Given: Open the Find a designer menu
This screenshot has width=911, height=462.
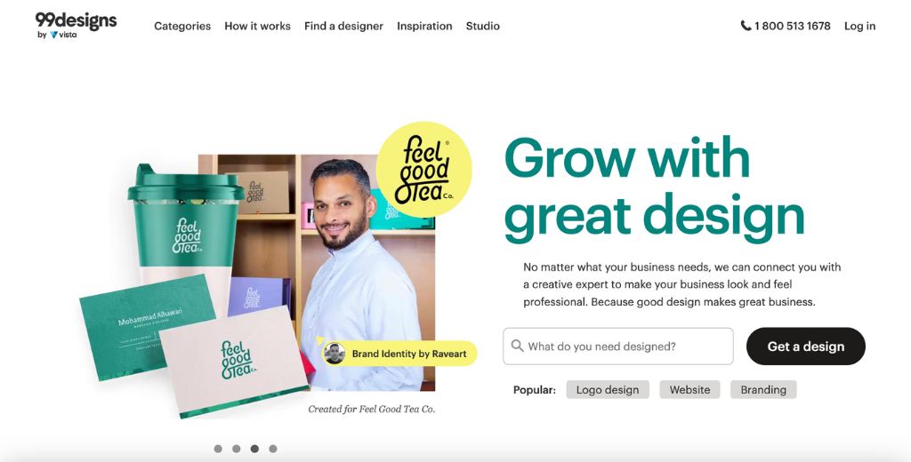Looking at the screenshot, I should tap(344, 26).
